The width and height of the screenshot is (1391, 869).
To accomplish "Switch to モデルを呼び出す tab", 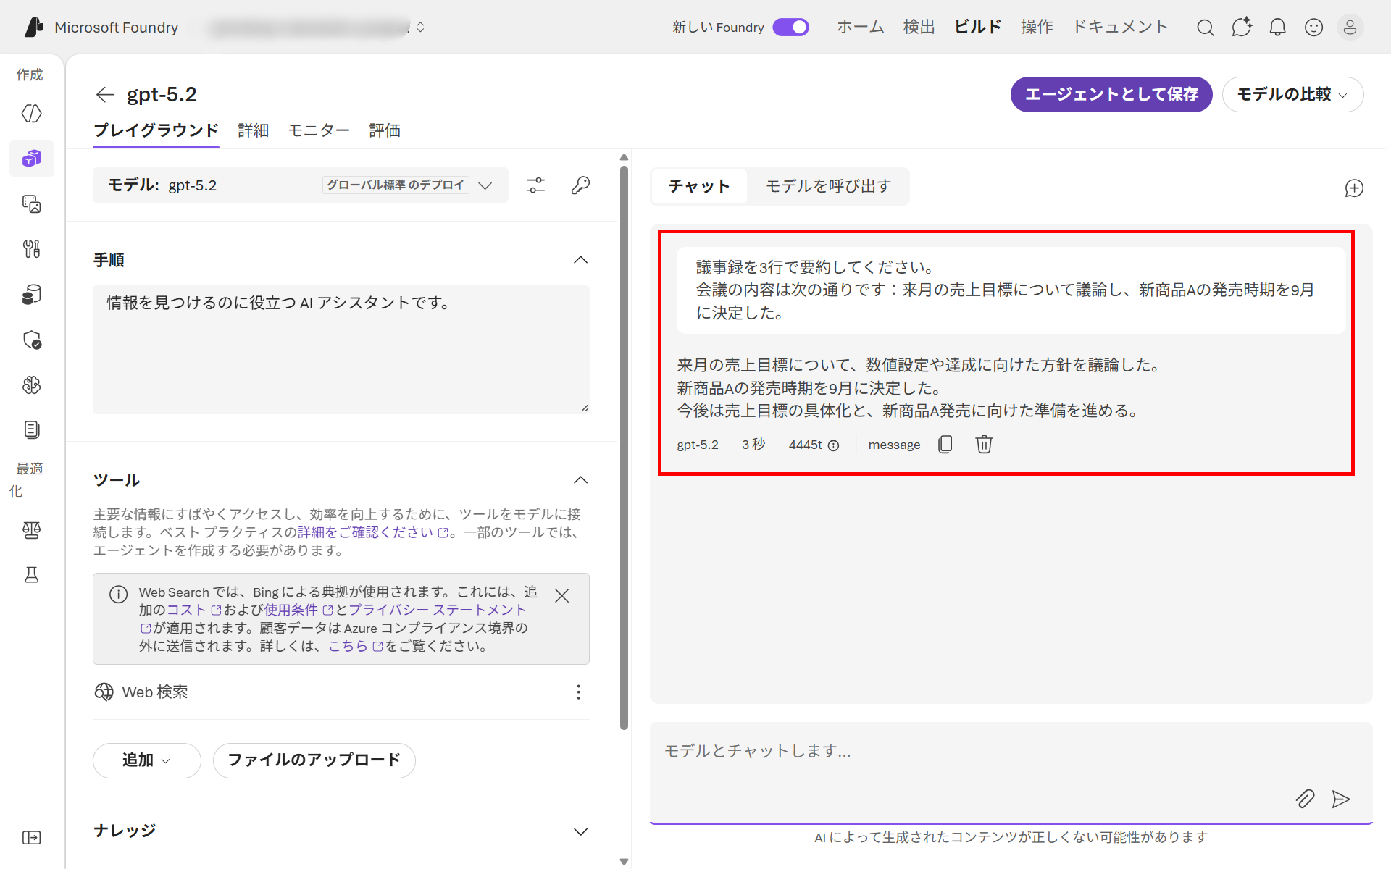I will (828, 187).
